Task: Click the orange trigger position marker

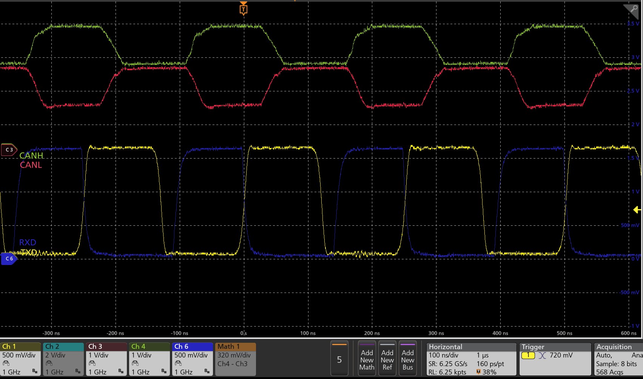Action: tap(244, 9)
